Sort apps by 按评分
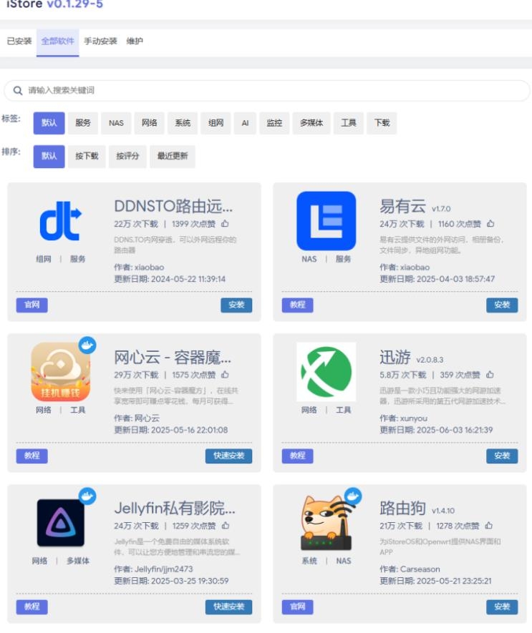Image resolution: width=532 pixels, height=633 pixels. pyautogui.click(x=127, y=156)
